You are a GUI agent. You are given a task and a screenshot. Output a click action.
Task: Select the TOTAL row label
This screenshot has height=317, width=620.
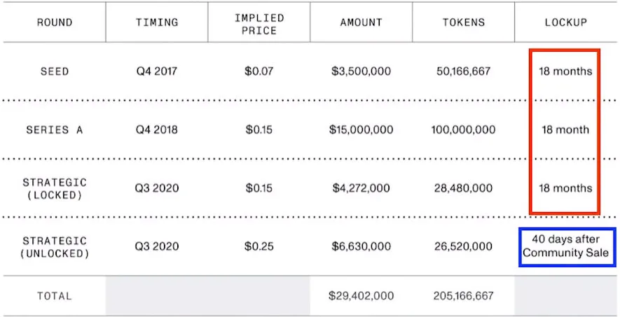[x=54, y=296]
